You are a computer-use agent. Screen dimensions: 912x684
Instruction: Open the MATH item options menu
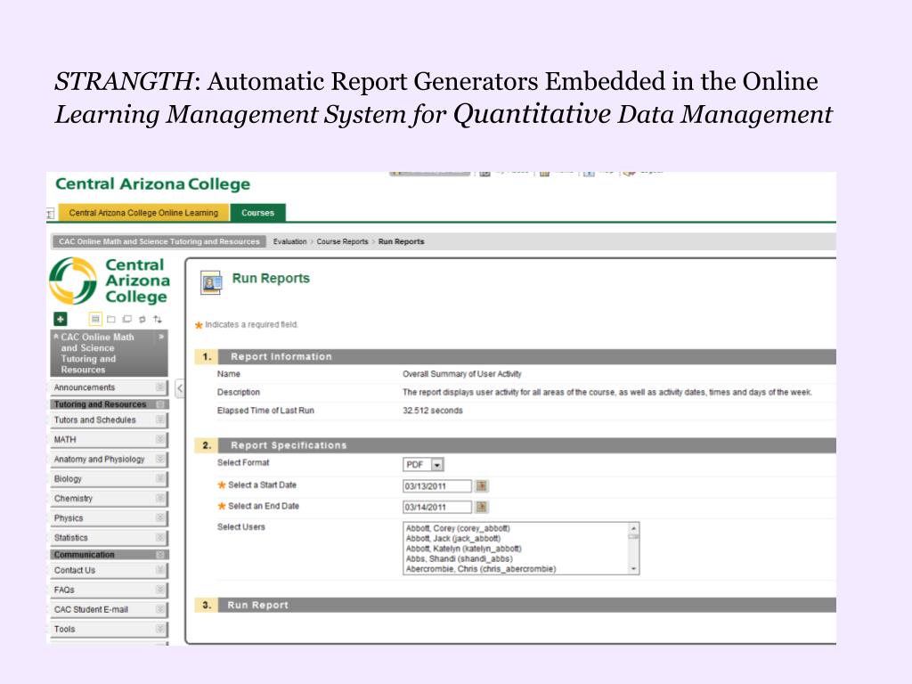point(160,440)
